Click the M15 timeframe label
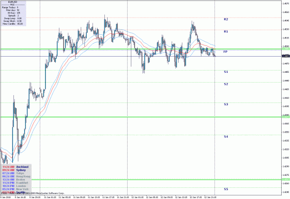290x199 pixels. [x=13, y=5]
